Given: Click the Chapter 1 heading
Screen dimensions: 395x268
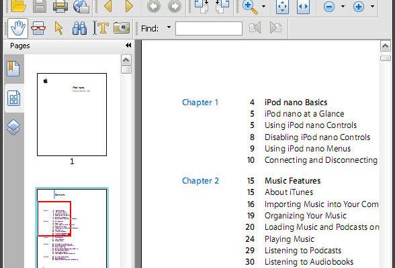Looking at the screenshot, I should (200, 103).
